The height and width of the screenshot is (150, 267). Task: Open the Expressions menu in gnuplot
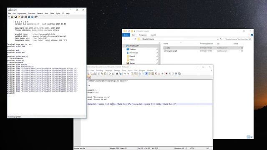point(22,13)
